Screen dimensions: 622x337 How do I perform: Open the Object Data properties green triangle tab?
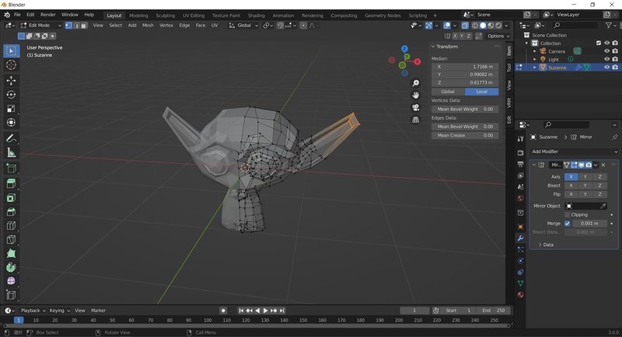(x=520, y=283)
